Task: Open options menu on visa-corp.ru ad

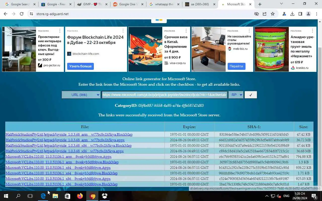Action: coord(186,31)
